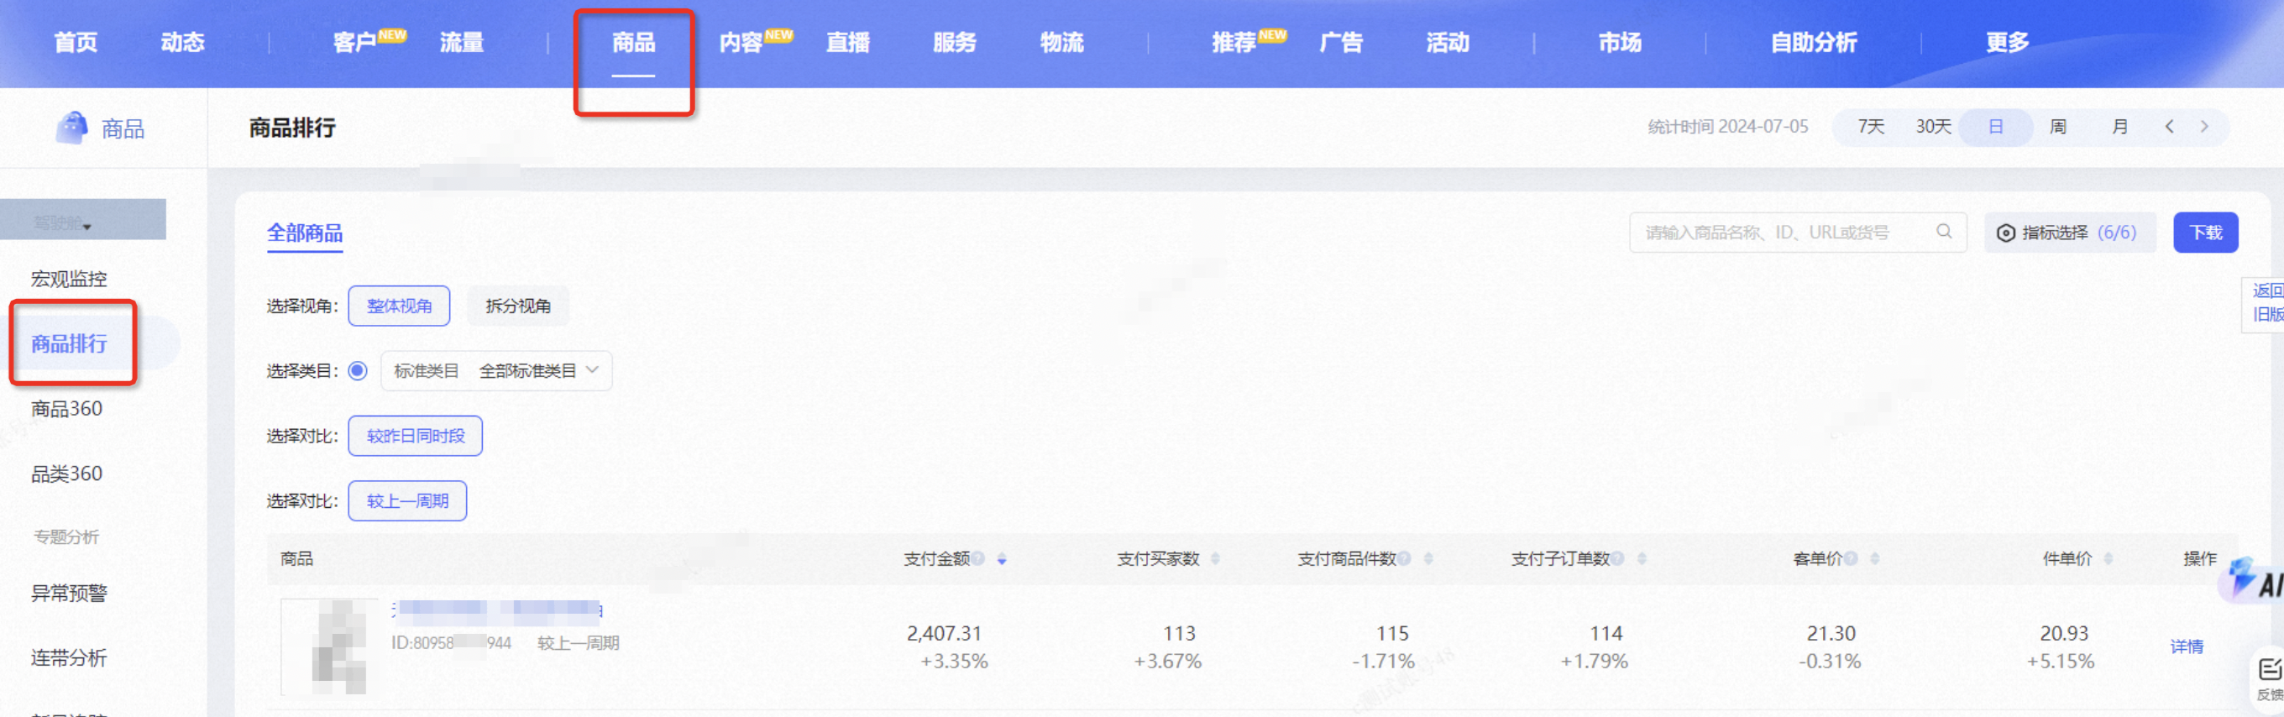
Task: Click the search magnifier icon
Action: pyautogui.click(x=1944, y=232)
